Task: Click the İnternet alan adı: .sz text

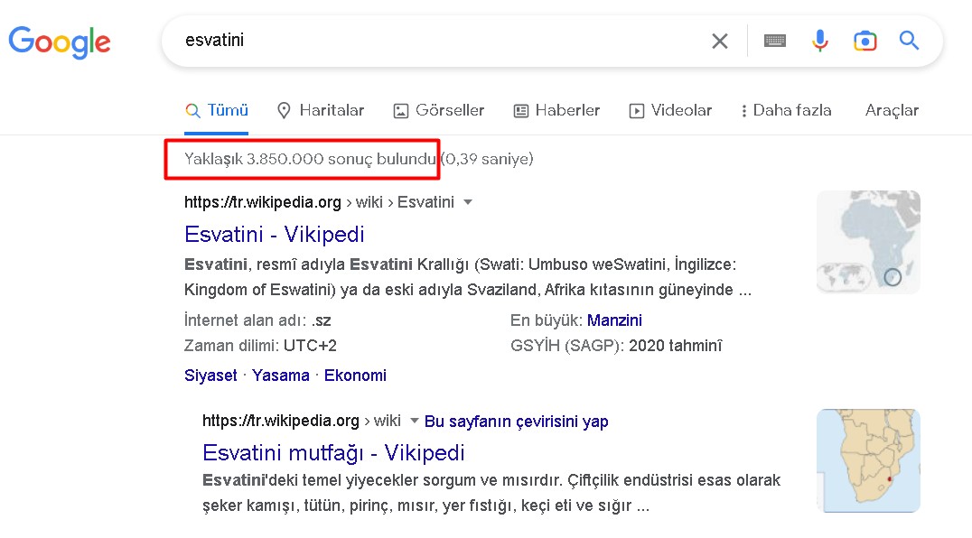Action: click(x=257, y=320)
